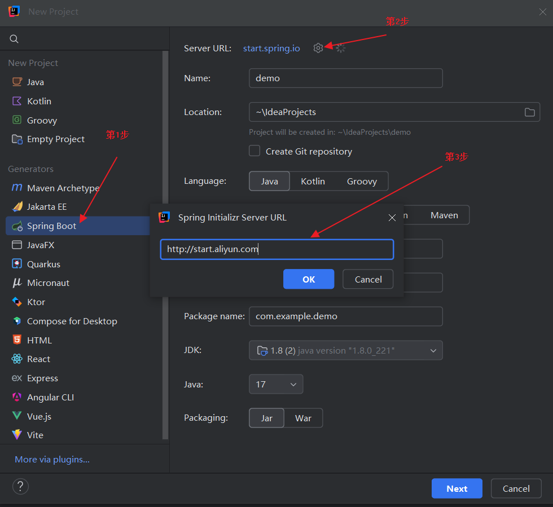Open the help question mark icon

click(x=20, y=487)
